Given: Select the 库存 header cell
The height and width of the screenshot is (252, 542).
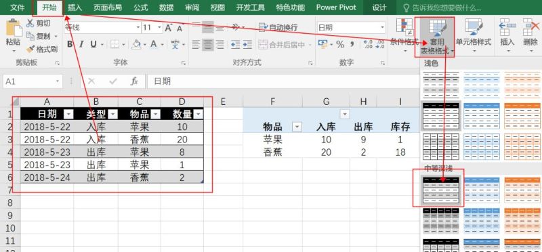Looking at the screenshot, I should [x=400, y=127].
